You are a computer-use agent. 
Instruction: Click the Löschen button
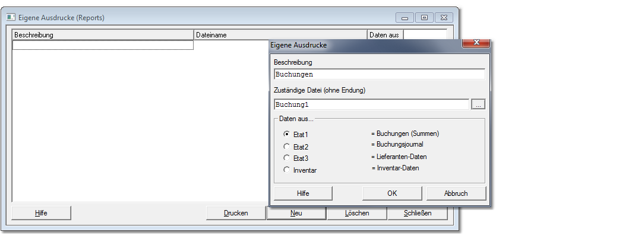357,213
